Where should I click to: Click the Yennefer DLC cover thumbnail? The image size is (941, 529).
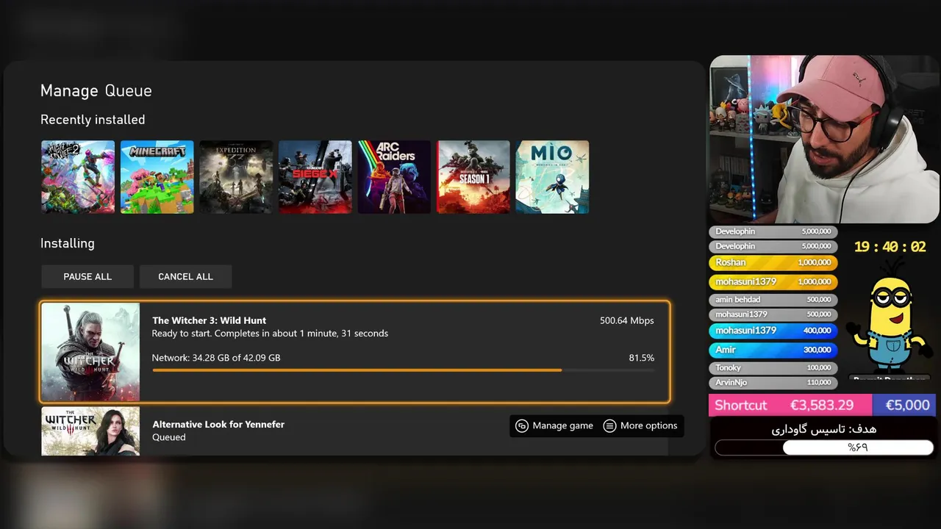90,431
